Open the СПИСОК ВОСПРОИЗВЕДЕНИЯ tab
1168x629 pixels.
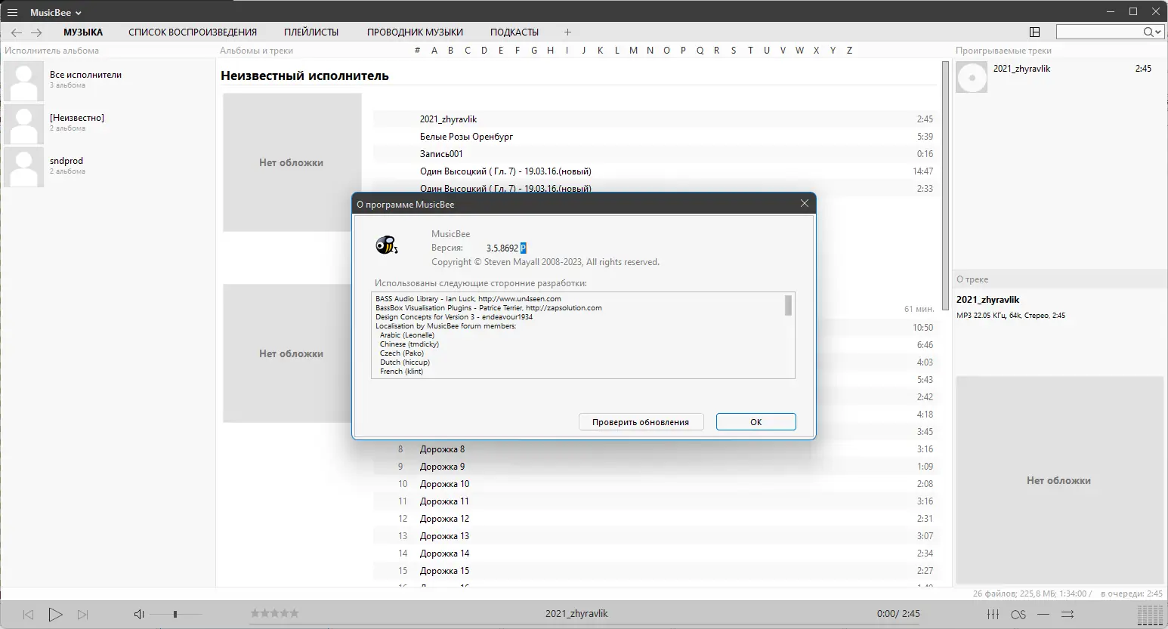tap(193, 32)
